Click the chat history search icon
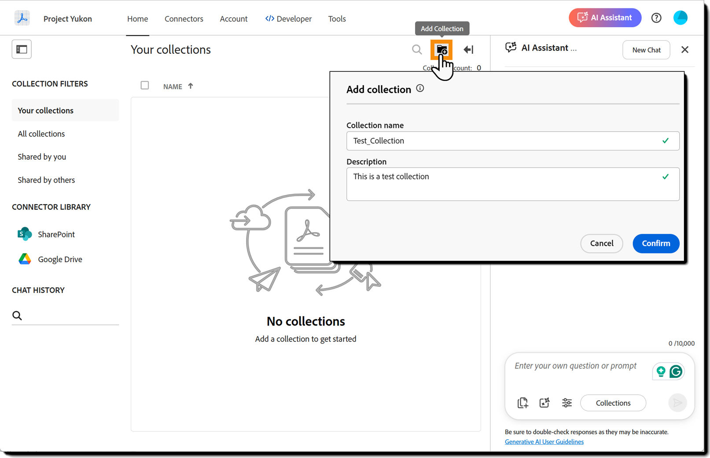This screenshot has width=710, height=458. click(x=17, y=315)
